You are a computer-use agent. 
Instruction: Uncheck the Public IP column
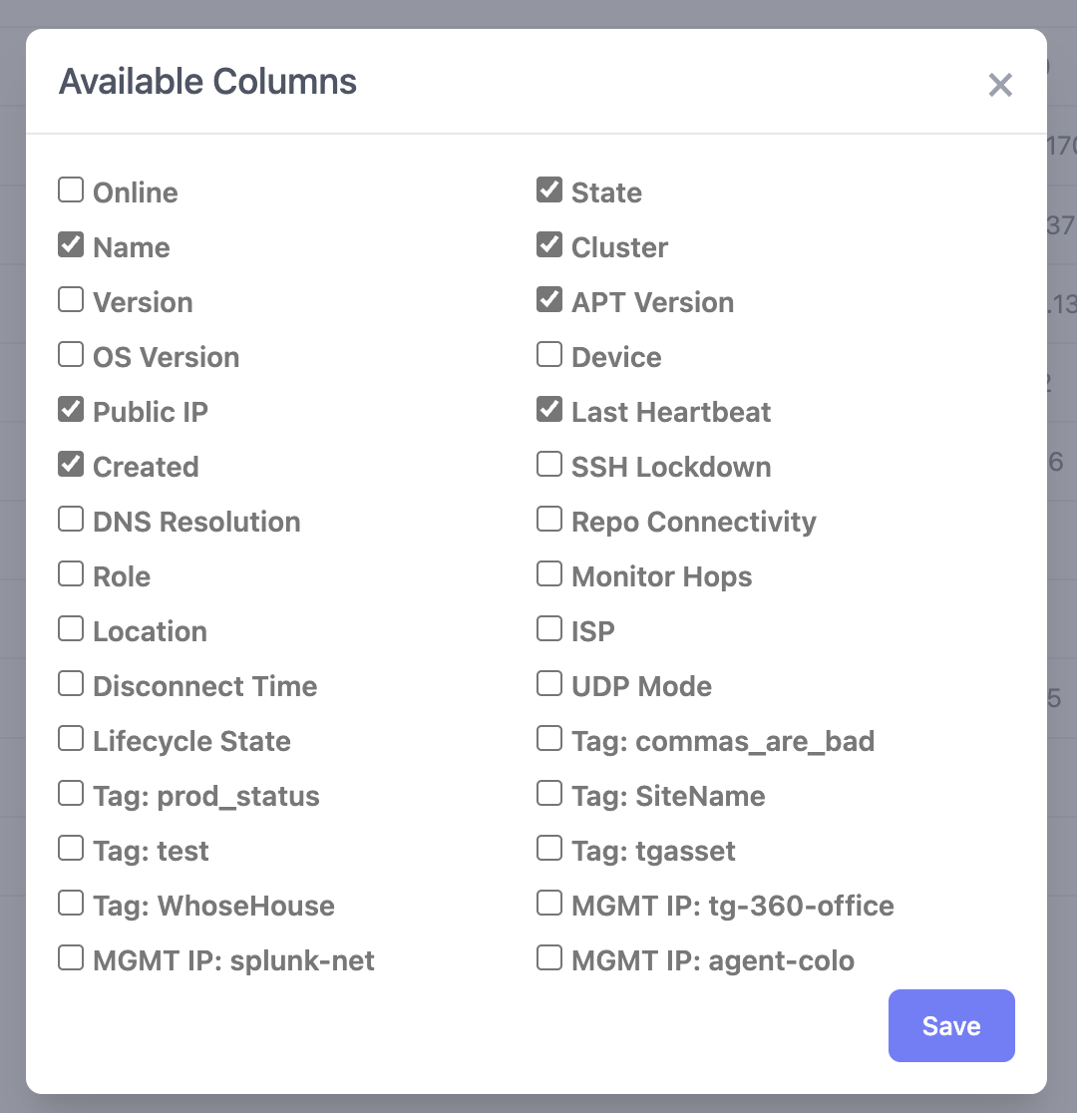[71, 409]
